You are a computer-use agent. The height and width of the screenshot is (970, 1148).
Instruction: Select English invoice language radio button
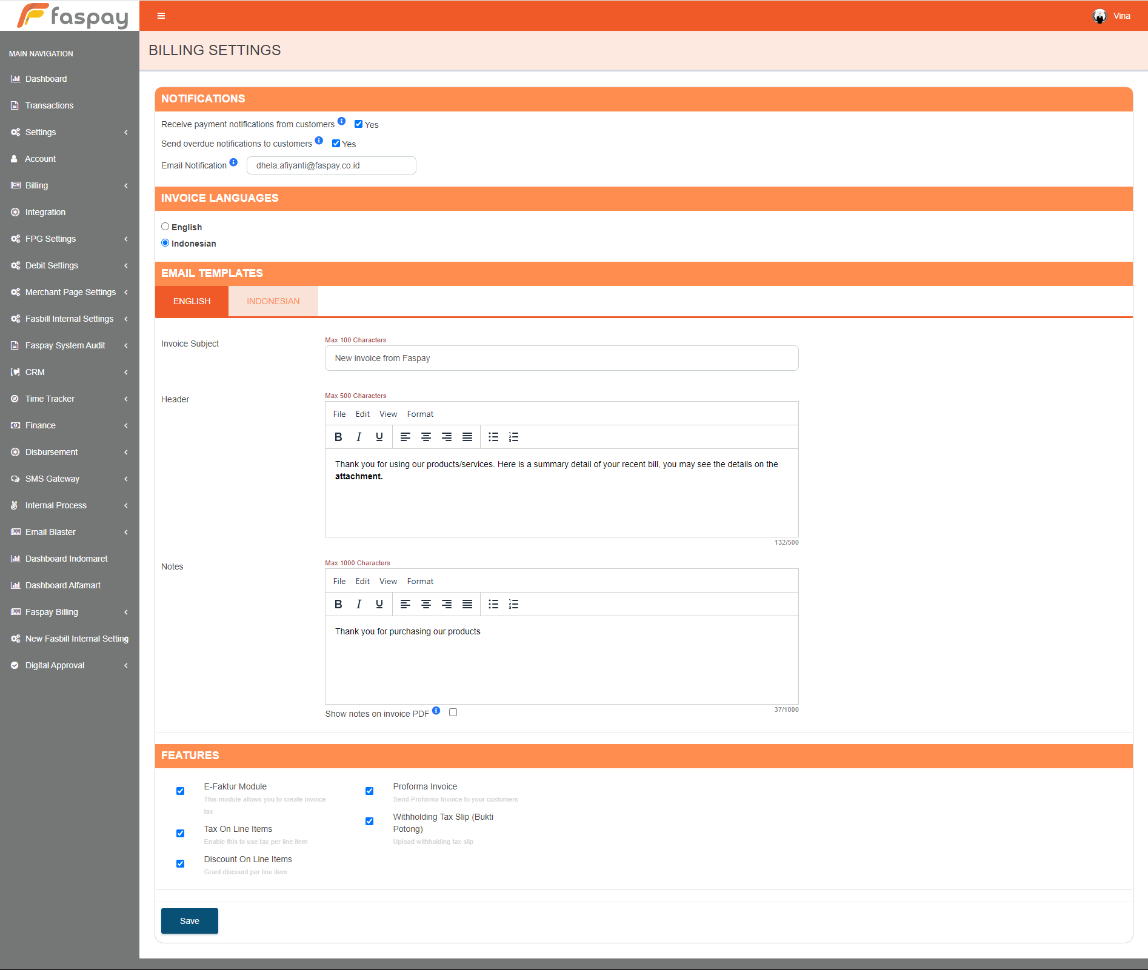(165, 227)
